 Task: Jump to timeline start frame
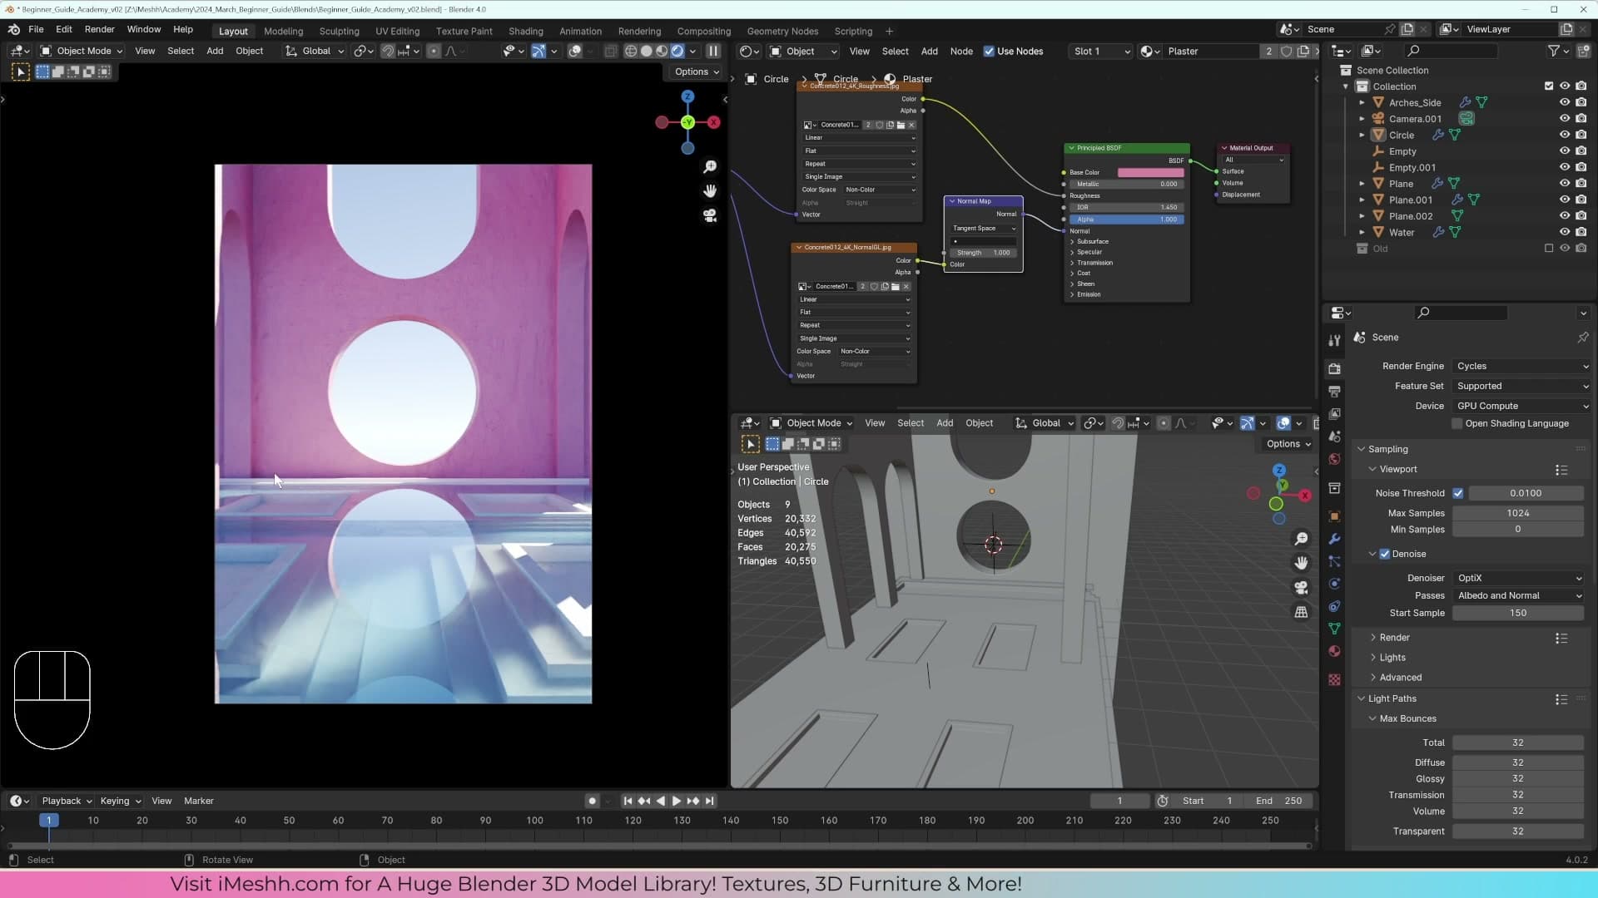628,801
